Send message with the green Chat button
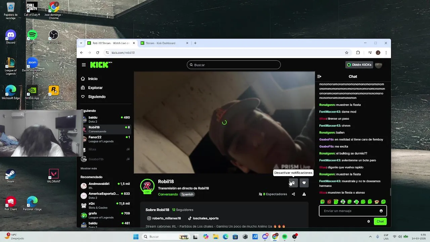 (x=380, y=221)
